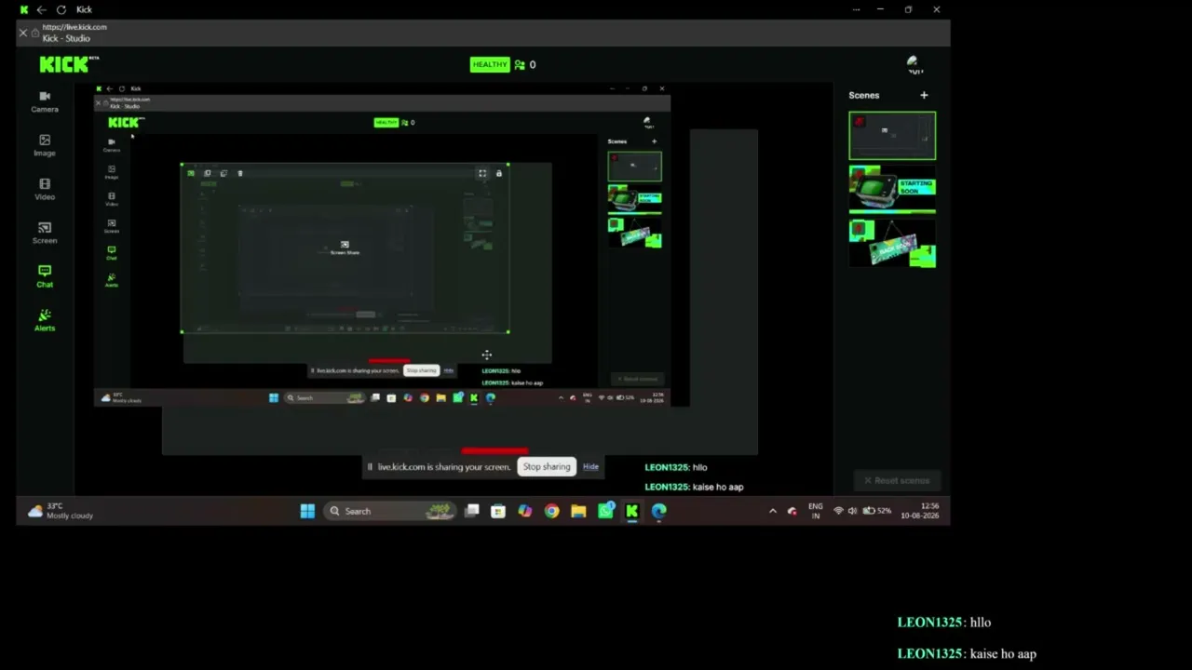Stop sharing the screen
The image size is (1192, 670).
547,467
